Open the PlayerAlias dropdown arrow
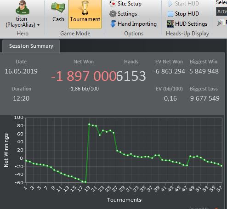Image resolution: width=227 pixels, height=209 pixels. pyautogui.click(x=39, y=25)
